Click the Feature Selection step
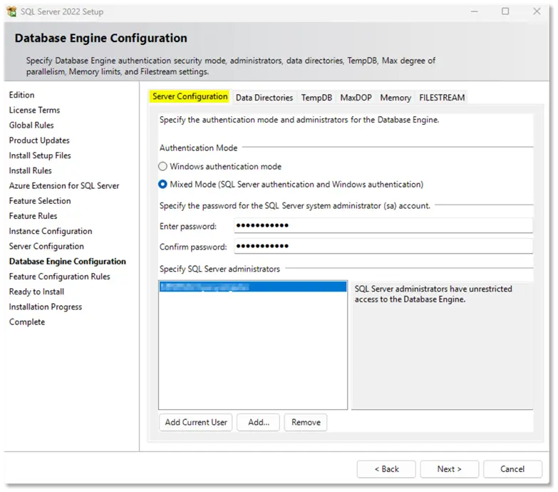 [40, 201]
